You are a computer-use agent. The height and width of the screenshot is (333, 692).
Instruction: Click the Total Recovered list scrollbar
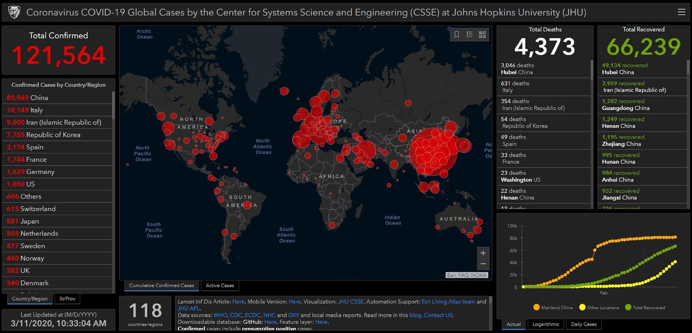(x=688, y=67)
